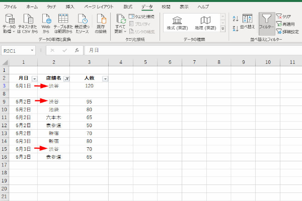
Task: Open the 月日 column filter dropdown
Action: point(34,79)
